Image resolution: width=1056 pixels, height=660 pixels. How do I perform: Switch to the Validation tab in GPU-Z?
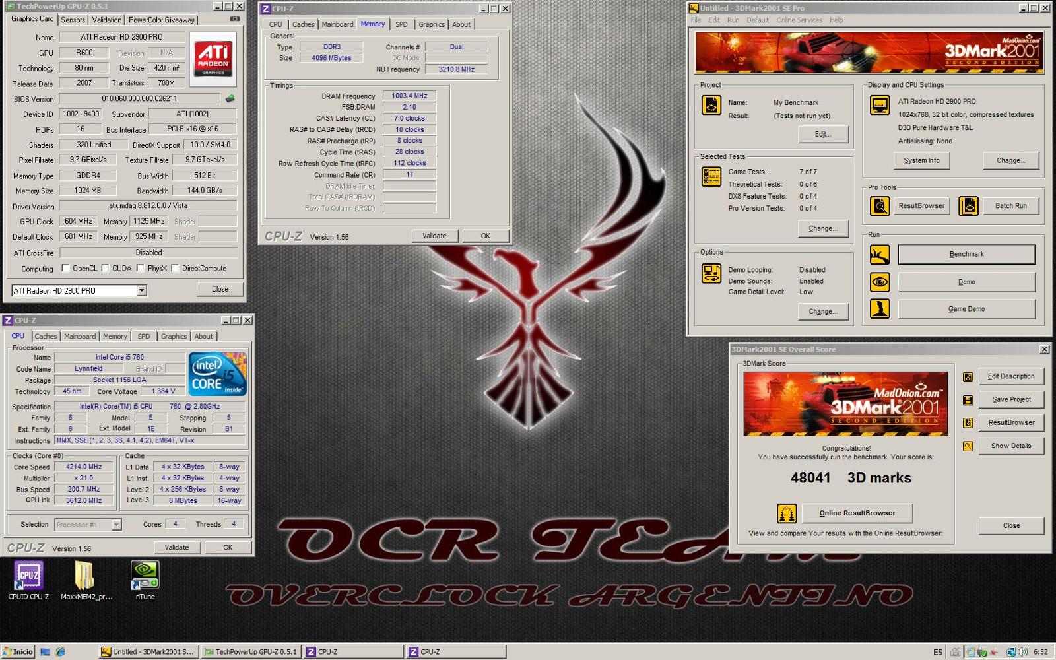[106, 20]
